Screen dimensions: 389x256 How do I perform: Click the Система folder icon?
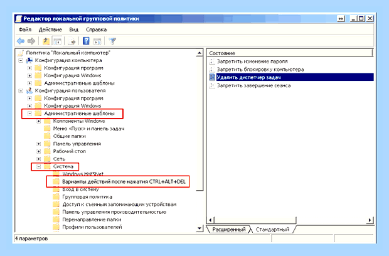pyautogui.click(x=47, y=166)
